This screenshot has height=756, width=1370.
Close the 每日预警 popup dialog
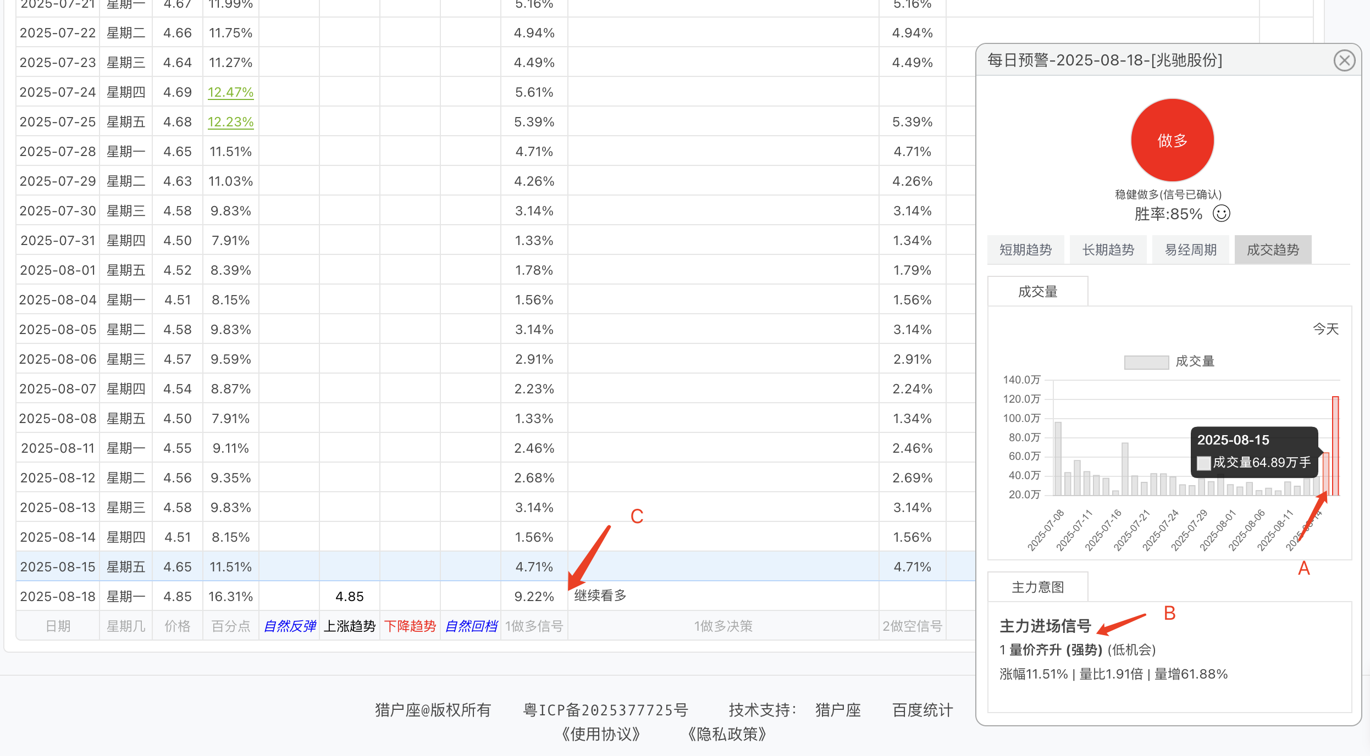click(1344, 60)
